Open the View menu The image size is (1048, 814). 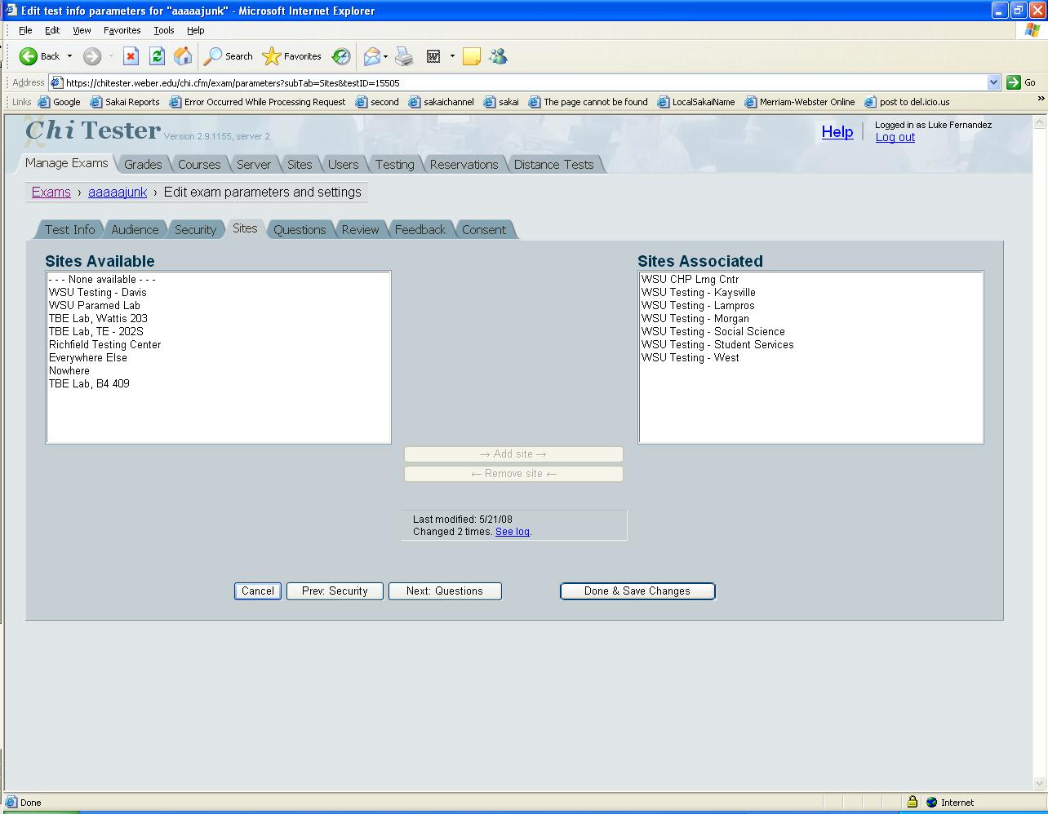[x=82, y=30]
